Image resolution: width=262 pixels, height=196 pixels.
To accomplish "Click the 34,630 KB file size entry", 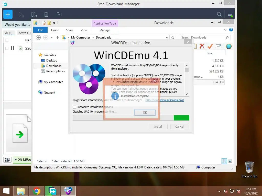I will point(217,66).
